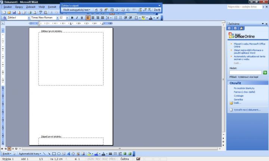Toggle Align Right alignment
Image resolution: width=269 pixels, height=161 pixels.
tap(98, 18)
